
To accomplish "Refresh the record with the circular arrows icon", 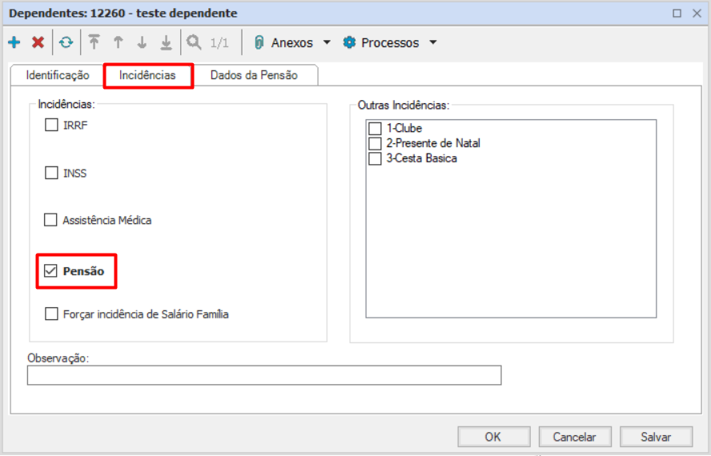I will 66,42.
